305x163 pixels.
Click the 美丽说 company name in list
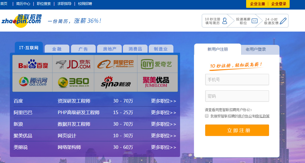tap(21, 147)
